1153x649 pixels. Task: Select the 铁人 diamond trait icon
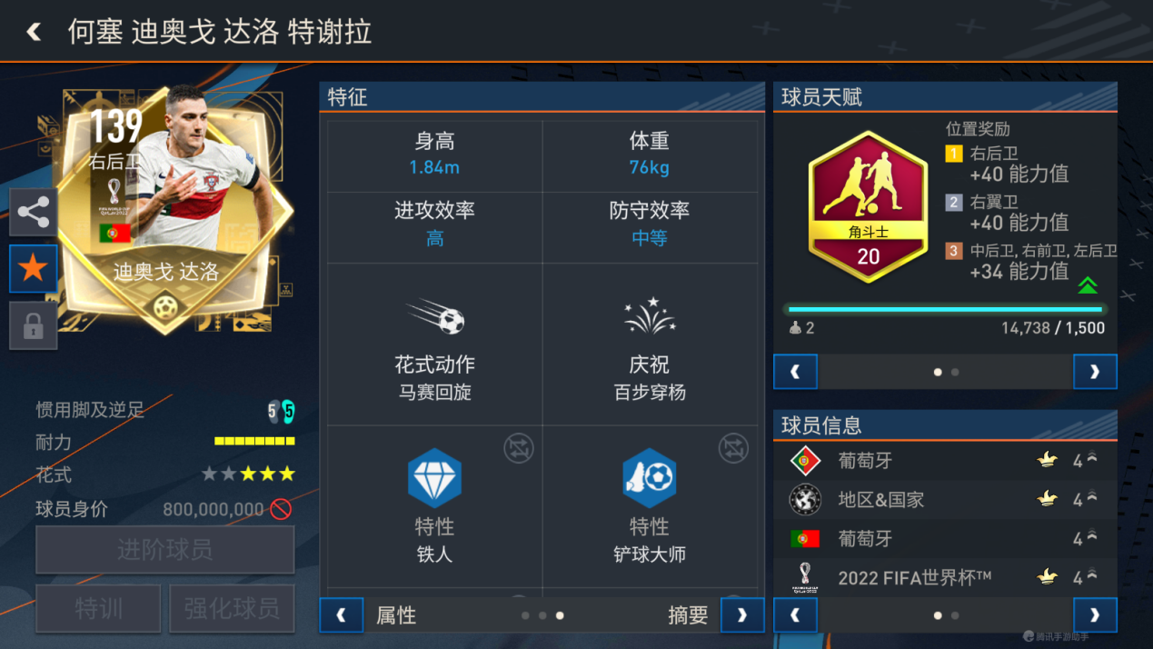(x=434, y=478)
